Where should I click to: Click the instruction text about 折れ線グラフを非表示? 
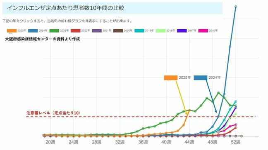tap(68, 21)
